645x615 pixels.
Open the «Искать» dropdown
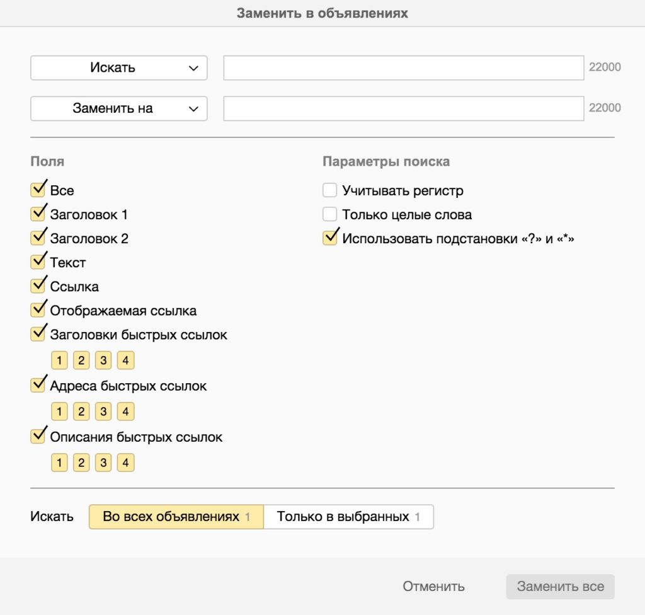pos(119,68)
